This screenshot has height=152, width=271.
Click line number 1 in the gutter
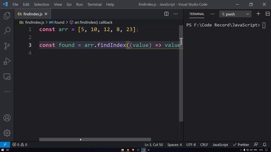(x=30, y=29)
